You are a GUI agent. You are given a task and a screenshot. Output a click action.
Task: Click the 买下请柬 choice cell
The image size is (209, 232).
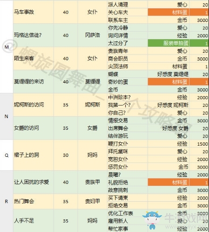128,198
